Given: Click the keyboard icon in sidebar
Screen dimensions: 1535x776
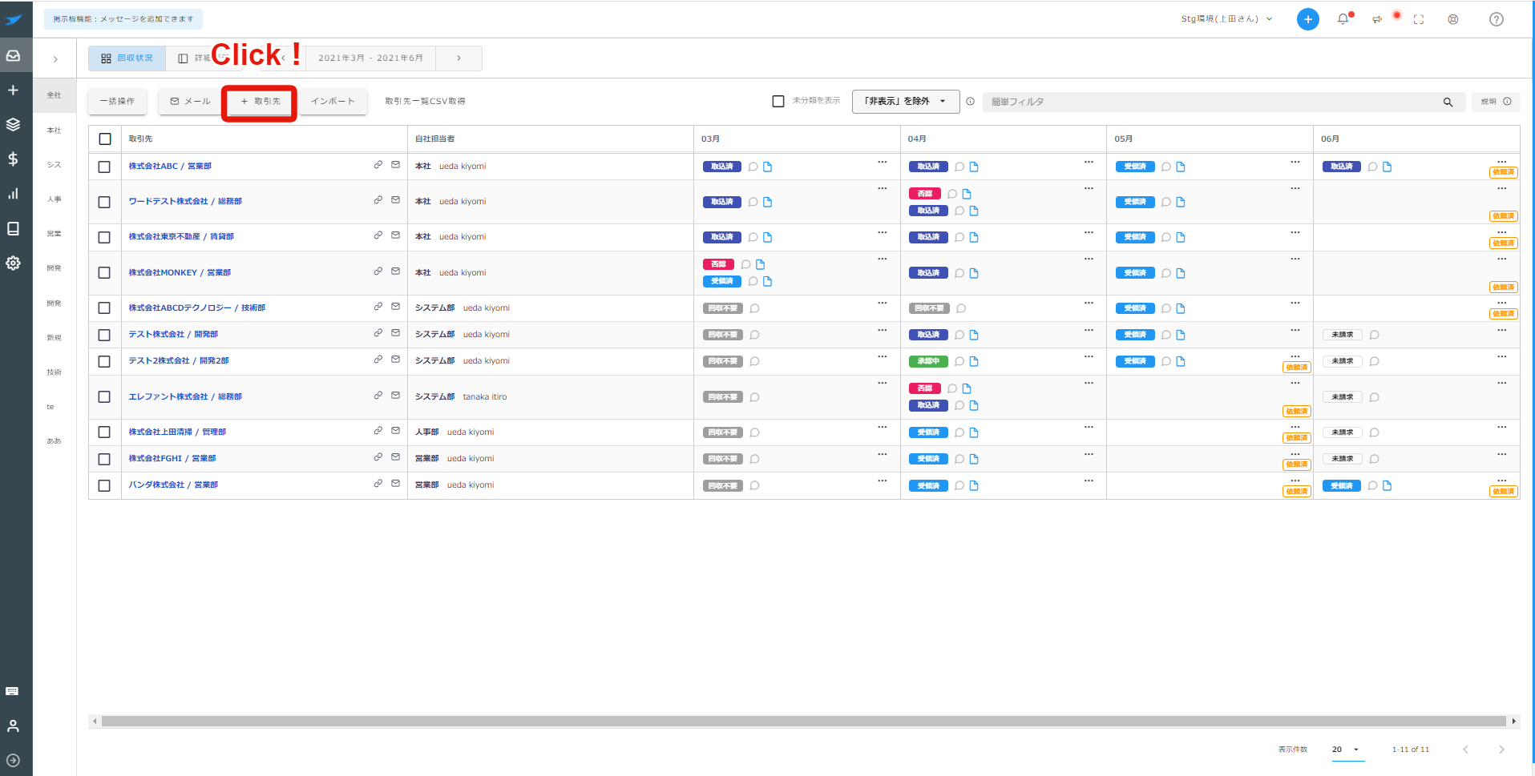Looking at the screenshot, I should tap(12, 691).
